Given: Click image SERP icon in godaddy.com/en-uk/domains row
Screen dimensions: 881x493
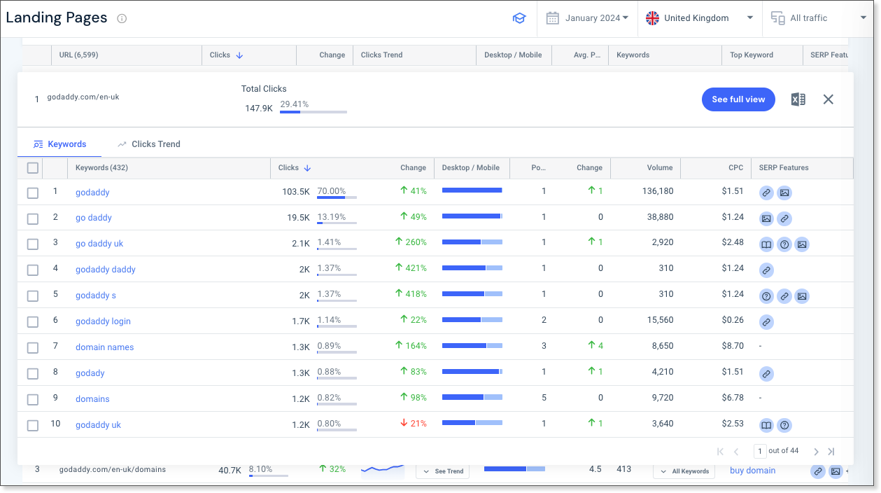Looking at the screenshot, I should click(x=836, y=472).
